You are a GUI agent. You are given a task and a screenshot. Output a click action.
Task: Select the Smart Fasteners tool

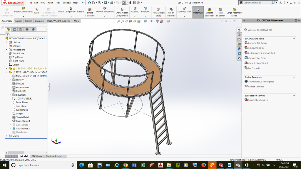tap(90, 12)
